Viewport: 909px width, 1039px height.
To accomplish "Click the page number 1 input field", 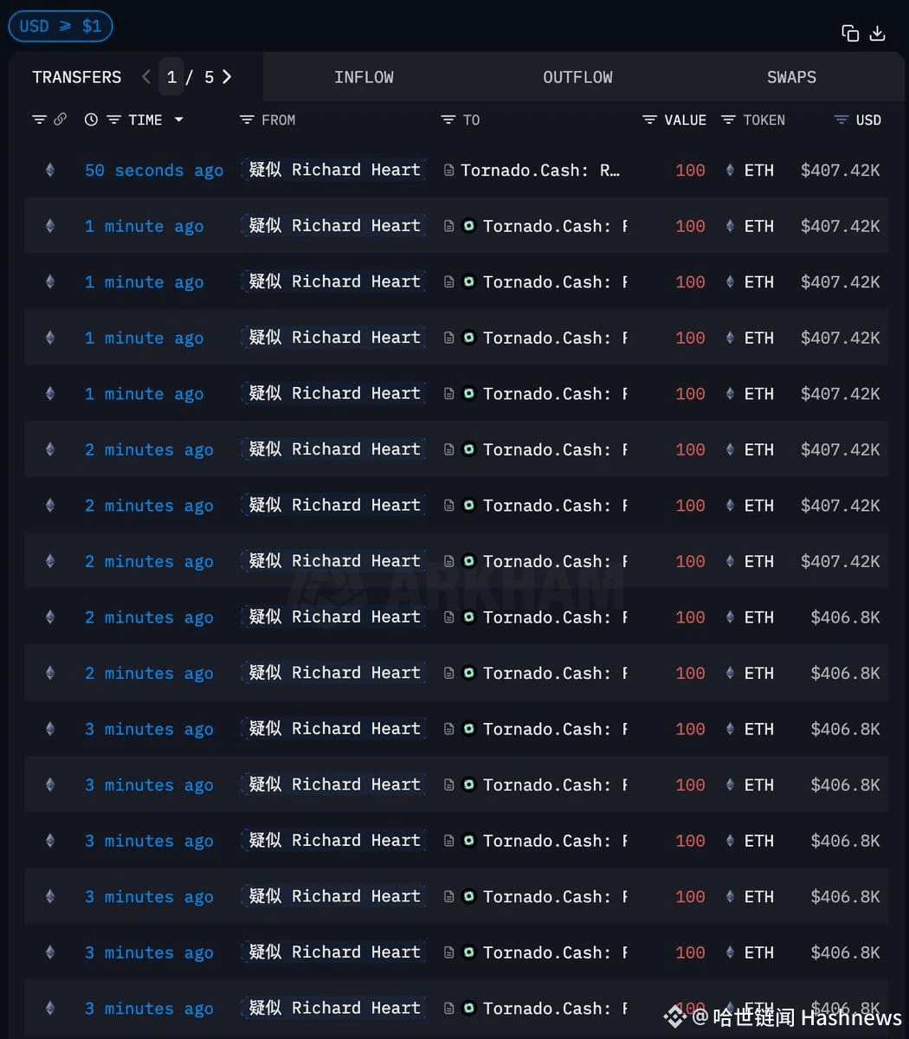I will 171,77.
